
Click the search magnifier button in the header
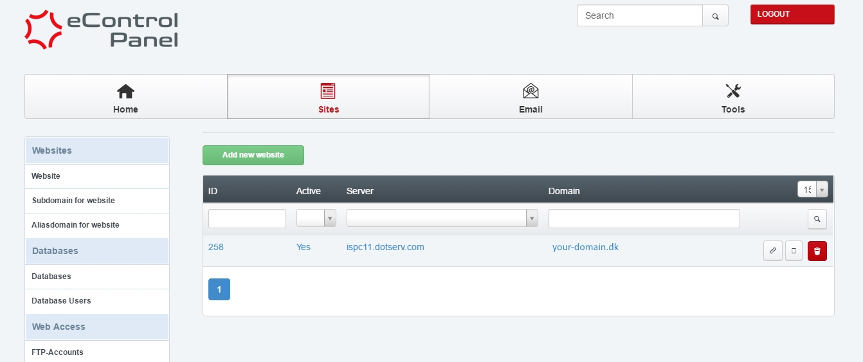pos(715,15)
